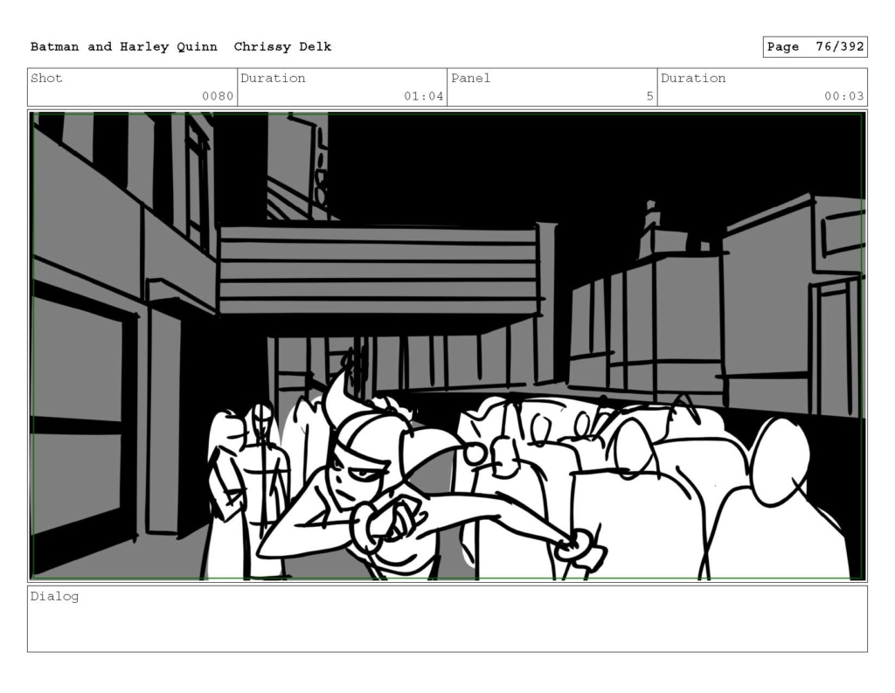Image resolution: width=895 pixels, height=693 pixels.
Task: Click the storyboard panel drawing
Action: (x=447, y=346)
